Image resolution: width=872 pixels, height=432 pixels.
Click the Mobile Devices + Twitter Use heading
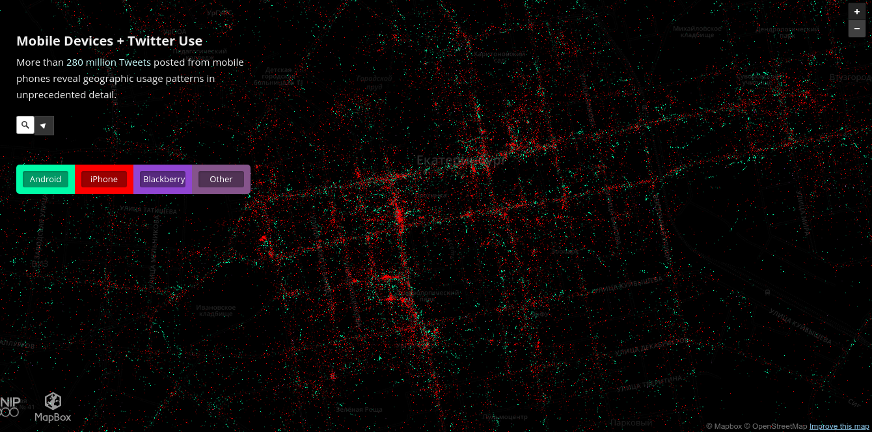pyautogui.click(x=109, y=41)
